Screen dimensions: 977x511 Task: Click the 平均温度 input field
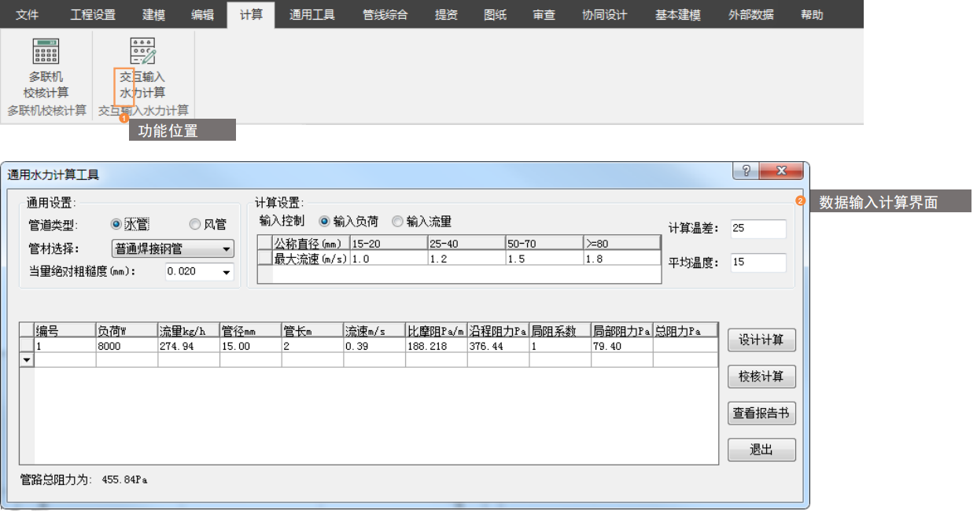pyautogui.click(x=758, y=263)
